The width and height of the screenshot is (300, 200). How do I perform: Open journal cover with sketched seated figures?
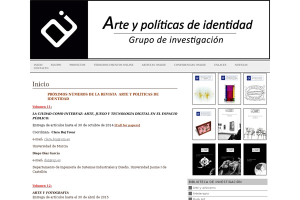click(255, 124)
